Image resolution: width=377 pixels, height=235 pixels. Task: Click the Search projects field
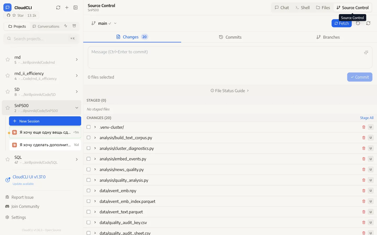tap(41, 39)
